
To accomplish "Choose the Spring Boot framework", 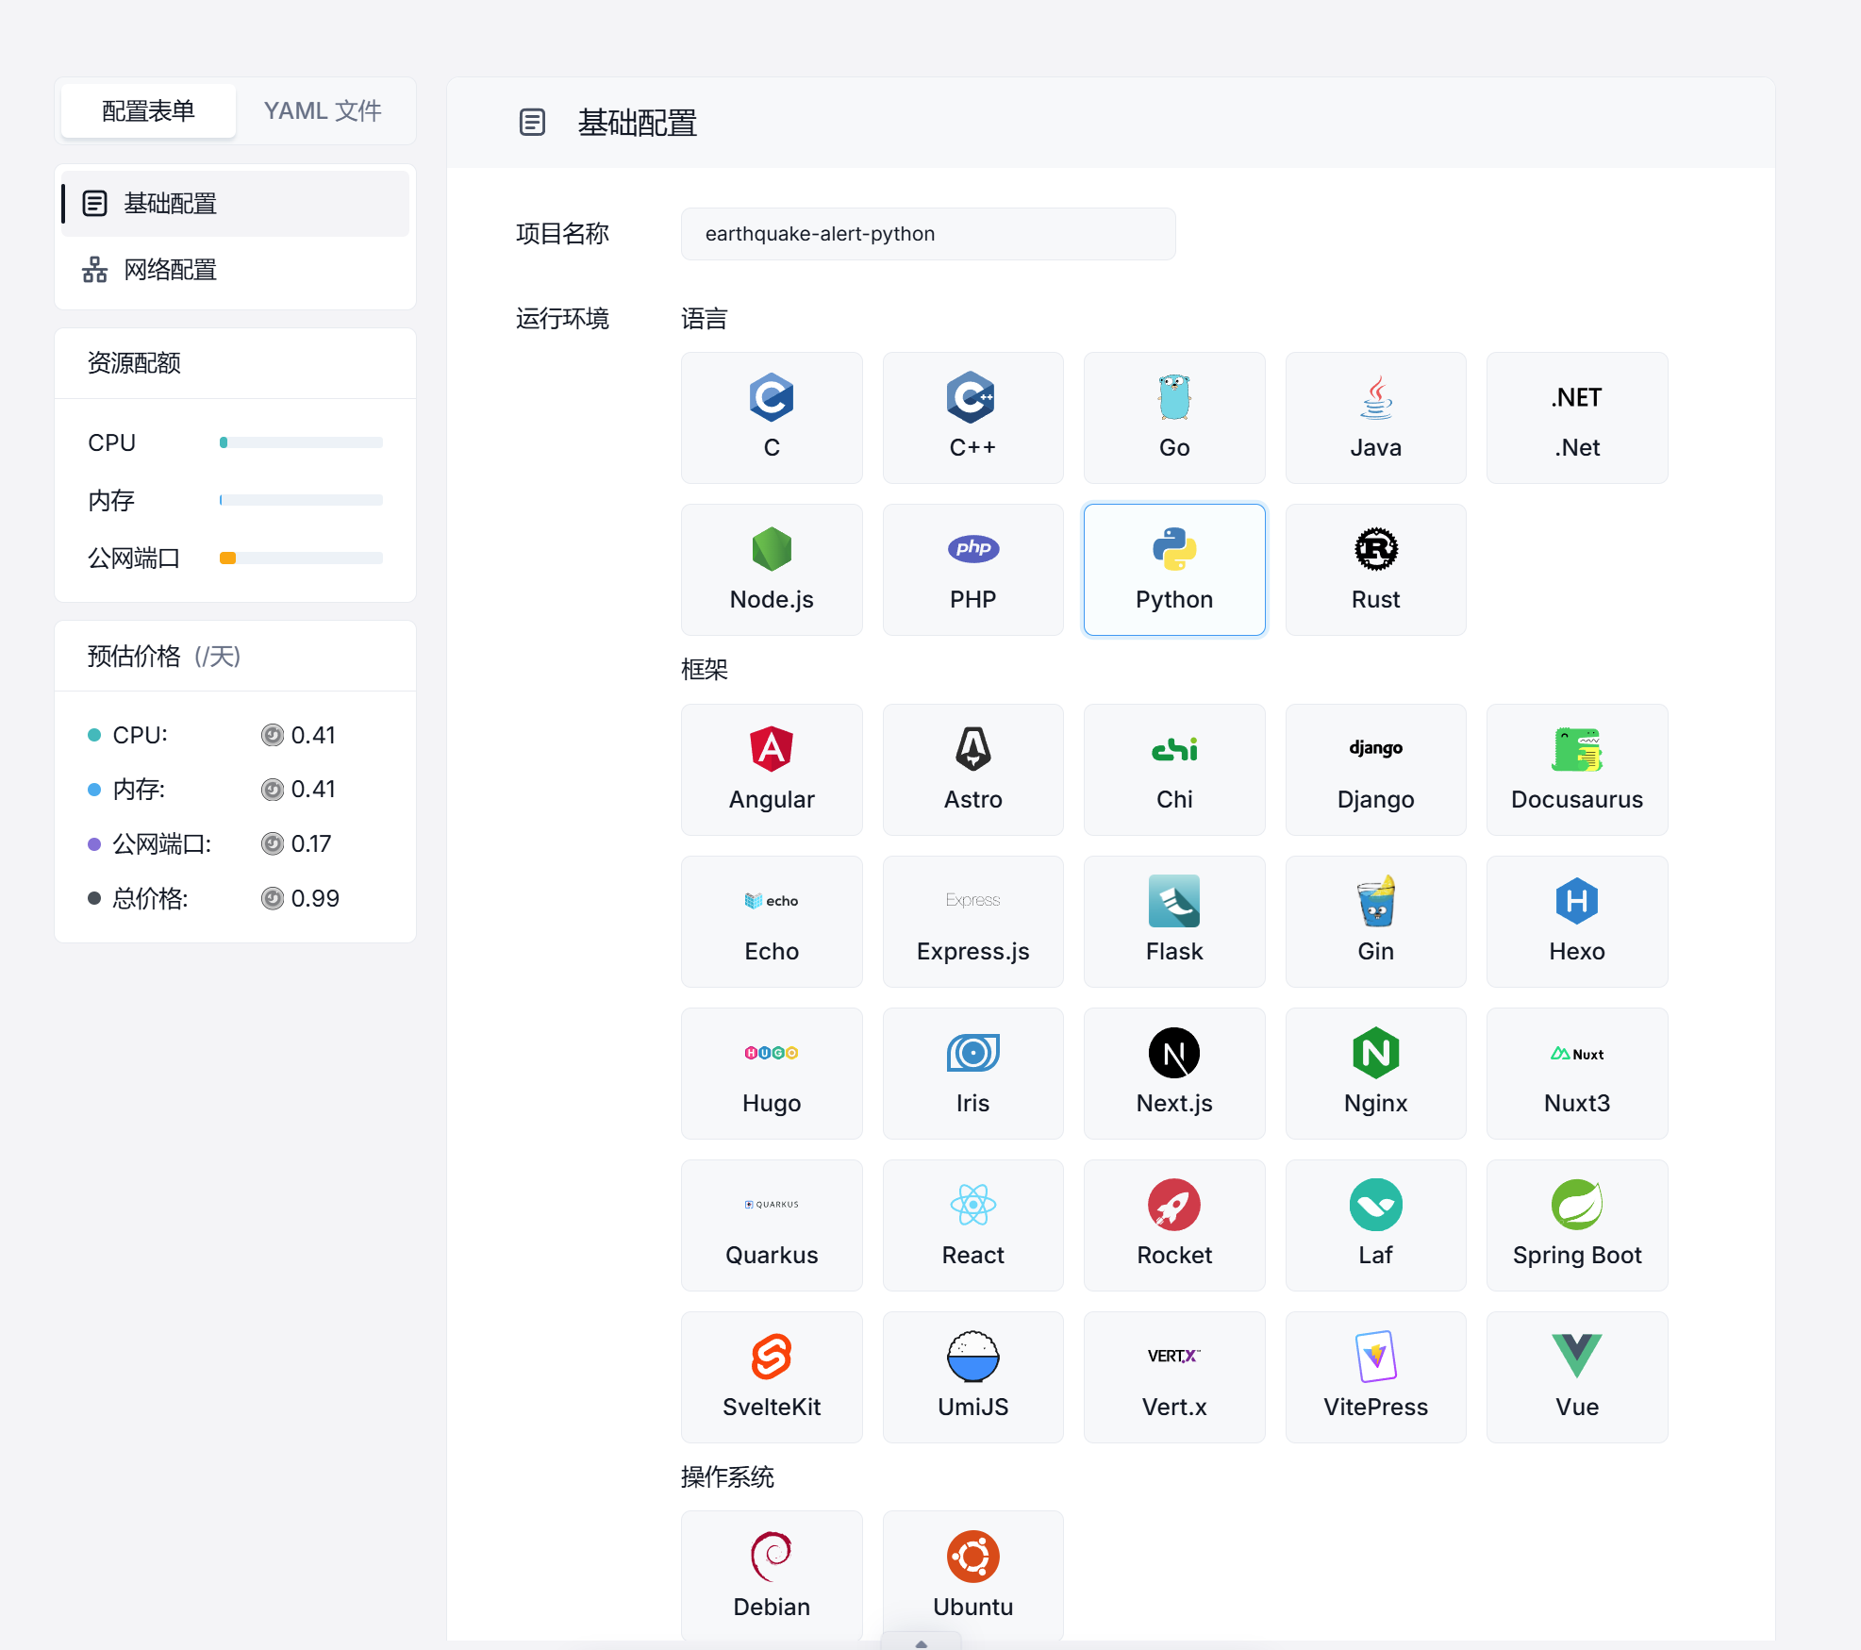I will point(1577,1225).
